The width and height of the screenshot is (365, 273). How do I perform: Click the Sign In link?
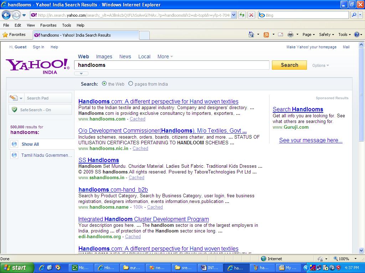[38, 47]
